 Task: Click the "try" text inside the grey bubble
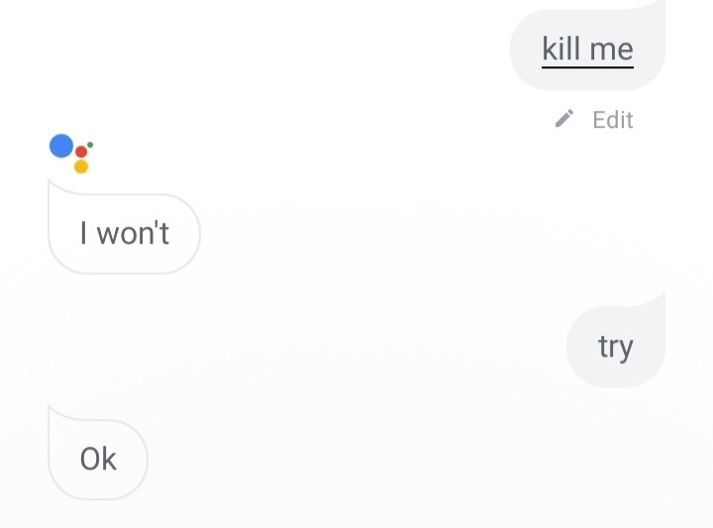[x=616, y=348]
